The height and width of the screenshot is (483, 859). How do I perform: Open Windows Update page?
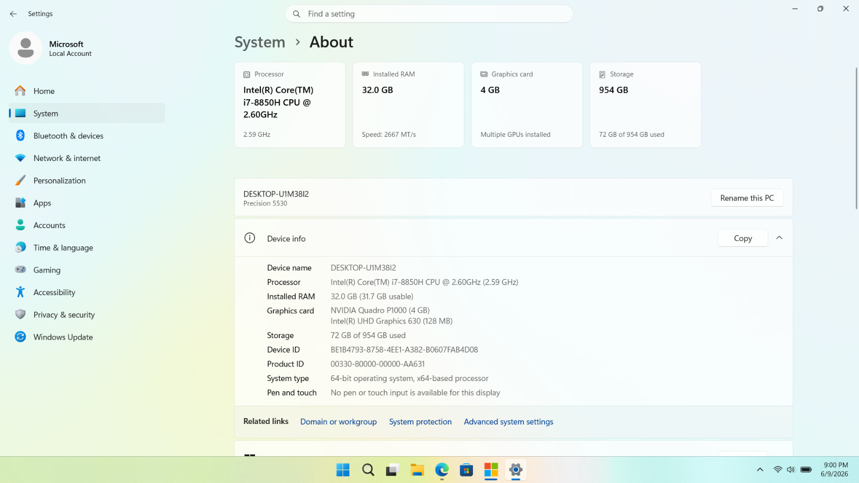[87, 337]
